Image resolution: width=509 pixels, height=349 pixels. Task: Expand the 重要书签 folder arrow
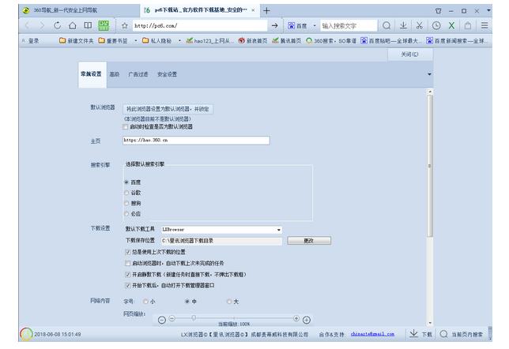(x=135, y=41)
